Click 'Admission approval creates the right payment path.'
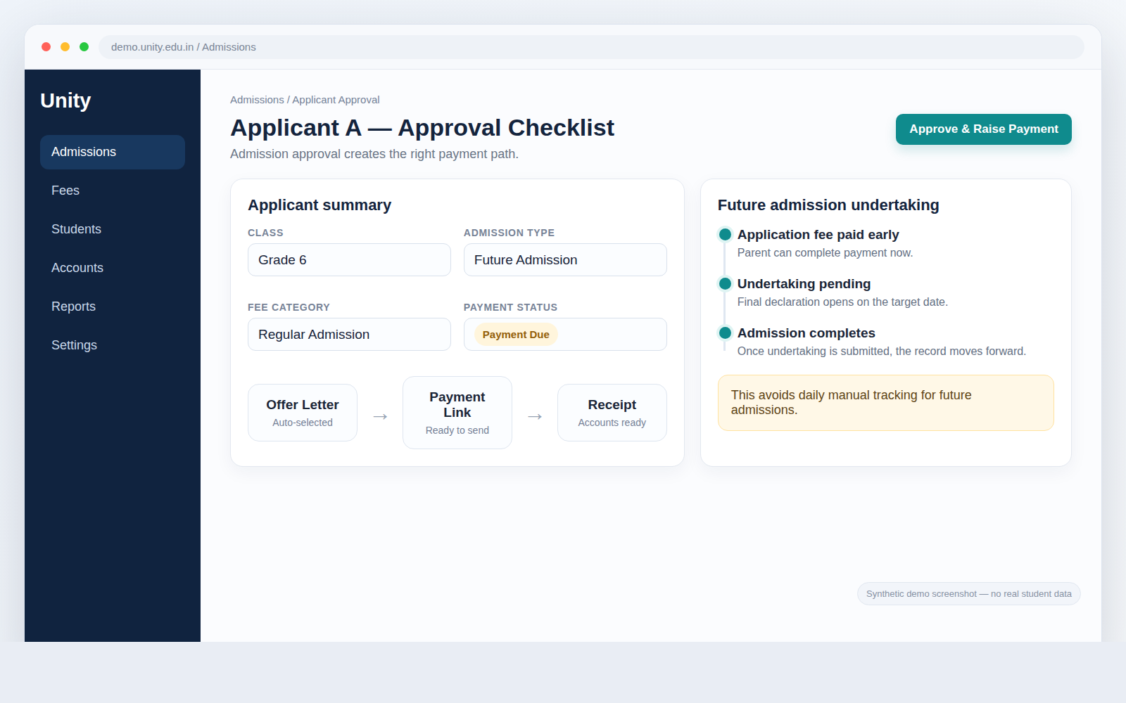Screen dimensions: 1126x703 click(374, 154)
